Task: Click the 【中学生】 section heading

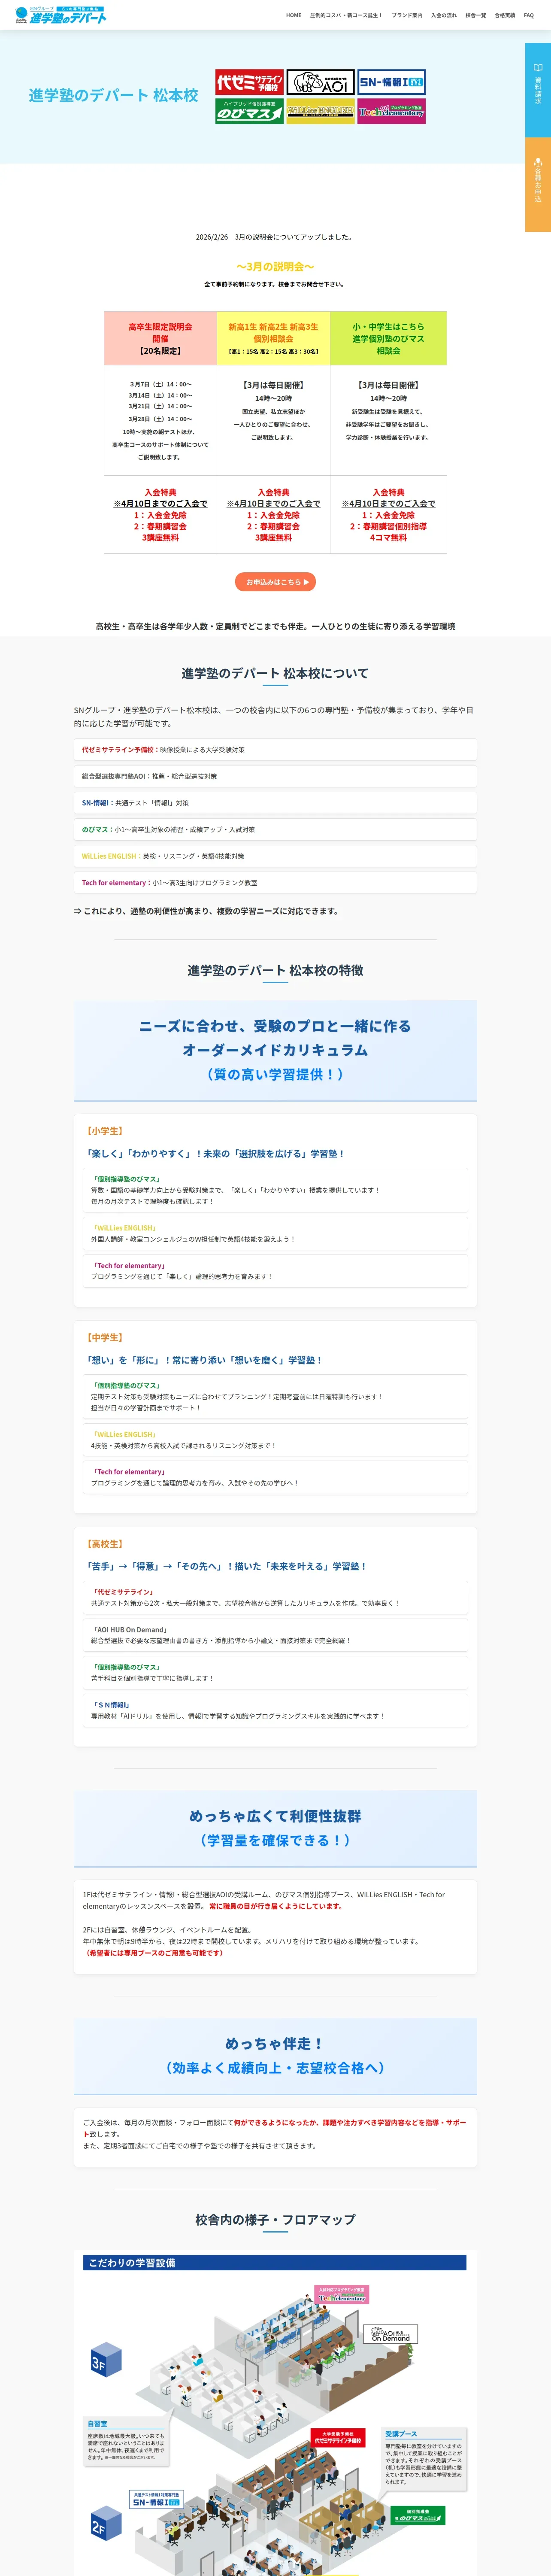Action: pos(105,1337)
